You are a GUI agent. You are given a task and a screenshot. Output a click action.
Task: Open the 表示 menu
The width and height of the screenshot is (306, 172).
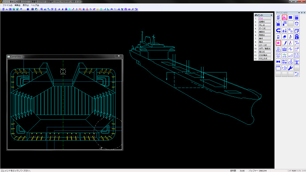click(26, 5)
